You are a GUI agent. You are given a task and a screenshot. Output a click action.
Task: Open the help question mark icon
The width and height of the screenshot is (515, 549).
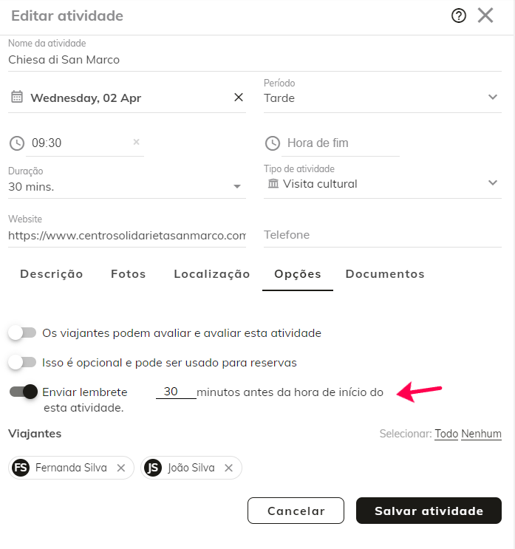click(x=458, y=16)
